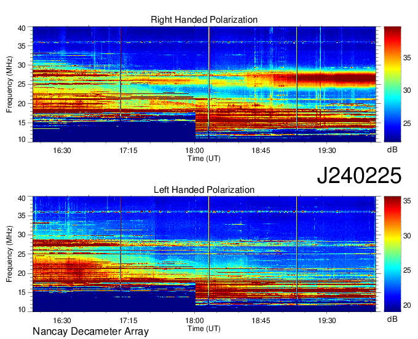This screenshot has height=339, width=418.
Task: Click the "17:15" tick label of left-handed plot
Action: pos(128,321)
